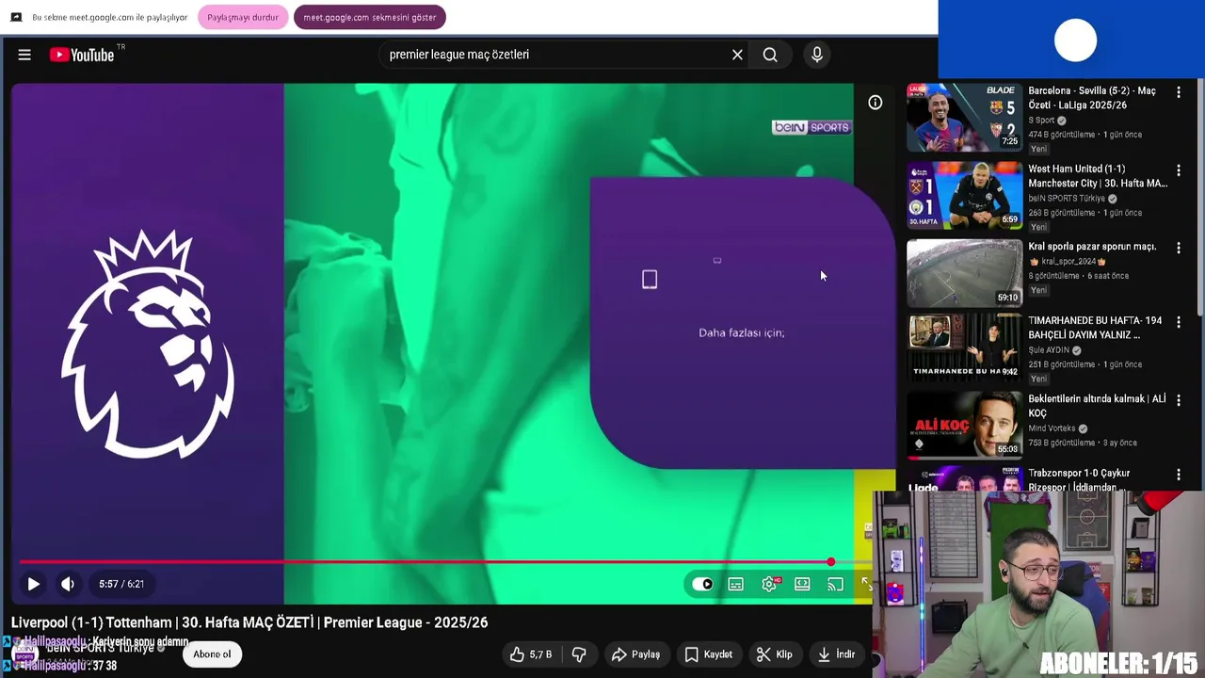
Task: Open TIMARHANEDE BU HAFTA video thumbnail
Action: [964, 347]
